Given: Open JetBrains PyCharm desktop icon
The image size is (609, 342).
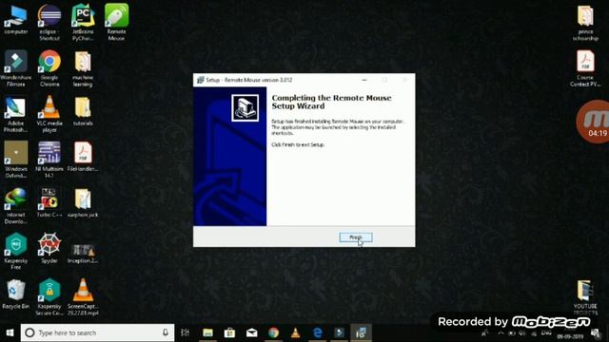Looking at the screenshot, I should tap(83, 23).
